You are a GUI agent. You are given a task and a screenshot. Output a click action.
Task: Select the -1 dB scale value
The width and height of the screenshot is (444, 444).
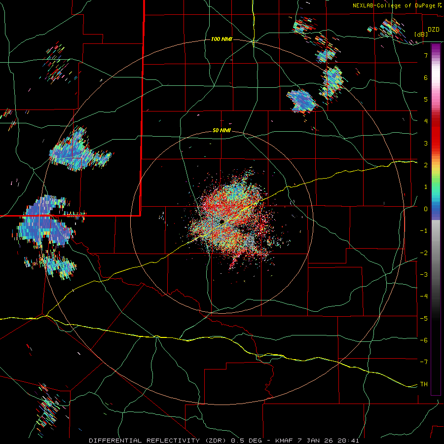pyautogui.click(x=424, y=231)
